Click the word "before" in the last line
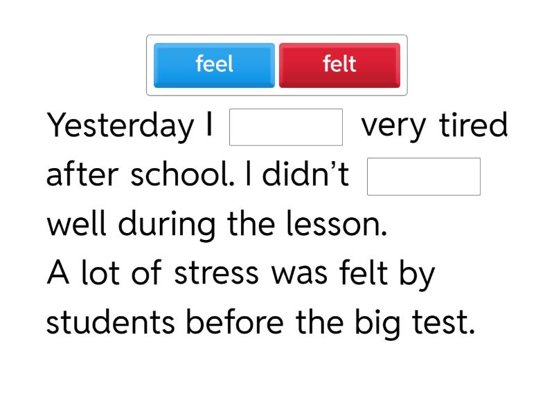This screenshot has height=415, width=554. point(235,322)
